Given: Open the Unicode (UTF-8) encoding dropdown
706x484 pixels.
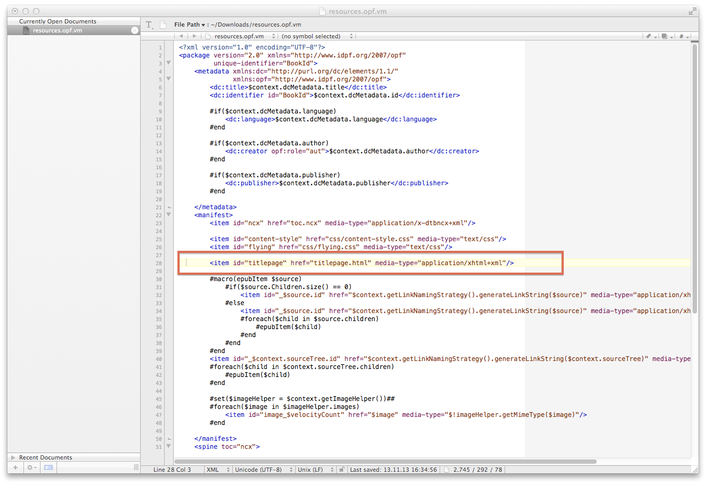Looking at the screenshot, I should tap(264, 470).
